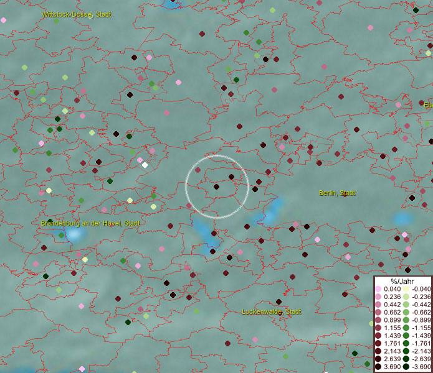
Task: Click the -3.690 darkest green legend swatch
Action: pyautogui.click(x=406, y=367)
